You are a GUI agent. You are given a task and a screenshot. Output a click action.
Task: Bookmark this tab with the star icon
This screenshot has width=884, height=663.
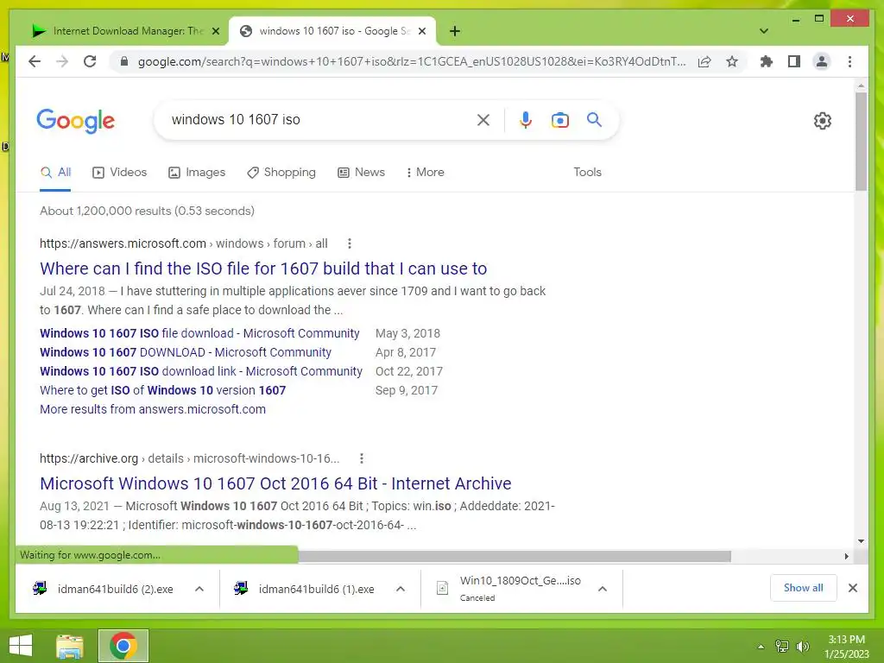click(732, 61)
